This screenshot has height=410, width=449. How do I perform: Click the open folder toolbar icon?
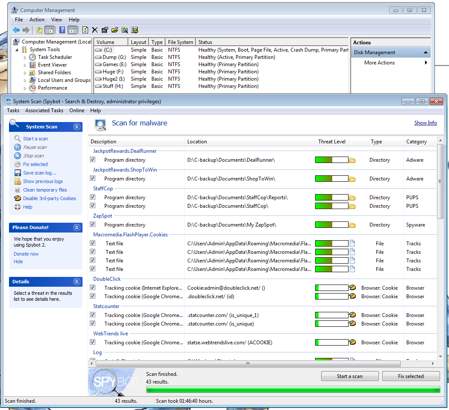click(x=115, y=30)
